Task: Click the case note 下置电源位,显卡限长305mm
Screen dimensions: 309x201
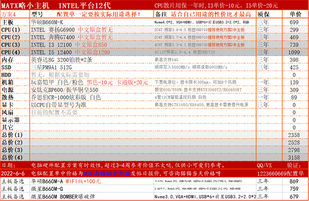Action: [195, 82]
